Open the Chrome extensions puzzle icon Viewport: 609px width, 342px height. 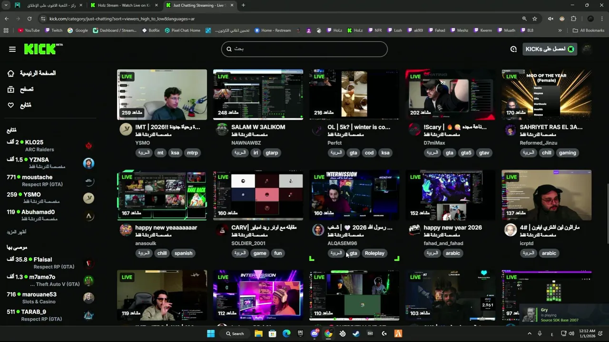click(573, 19)
